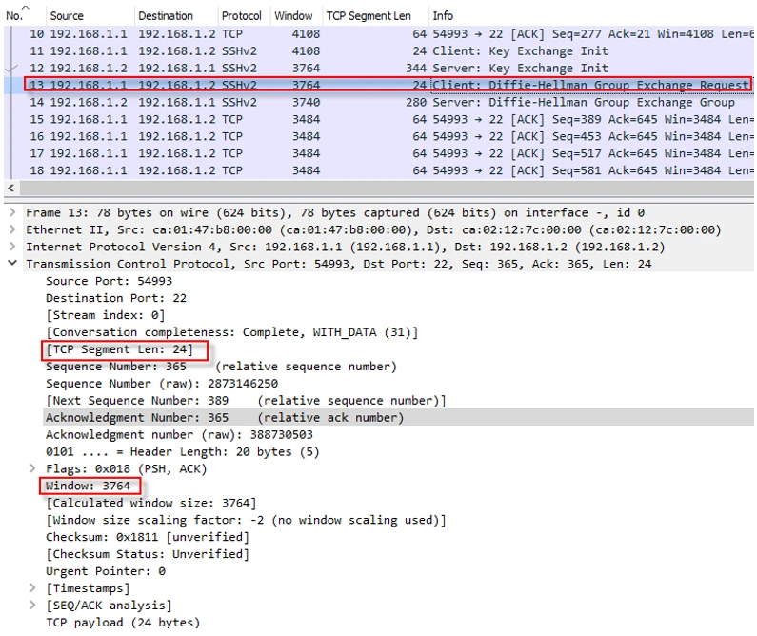Collapse the Transmission Control Protocol section
Viewport: 757px width, 636px height.
point(11,264)
